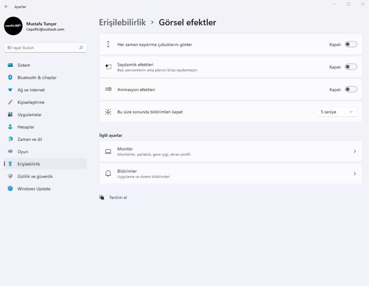This screenshot has width=369, height=286.
Task: Click the Kişiselleştirme brush icon
Action: (10, 102)
